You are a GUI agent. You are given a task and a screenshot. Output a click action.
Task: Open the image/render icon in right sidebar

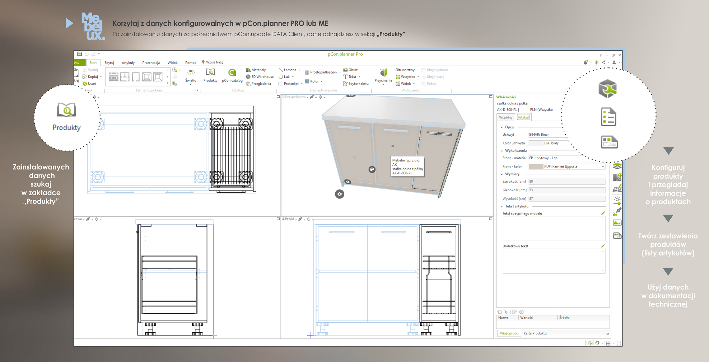pyautogui.click(x=617, y=223)
